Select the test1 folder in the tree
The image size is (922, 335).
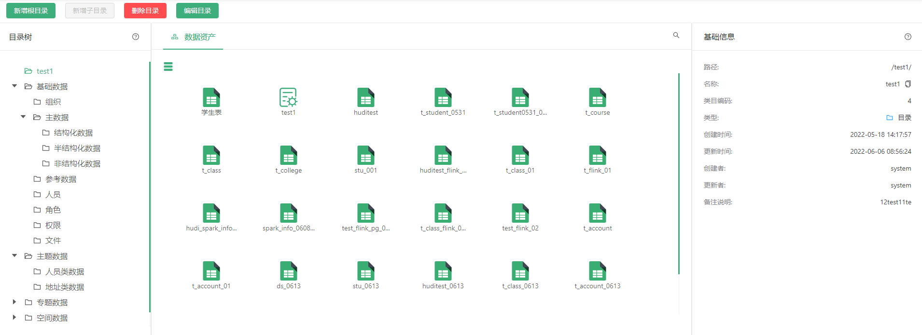[45, 71]
